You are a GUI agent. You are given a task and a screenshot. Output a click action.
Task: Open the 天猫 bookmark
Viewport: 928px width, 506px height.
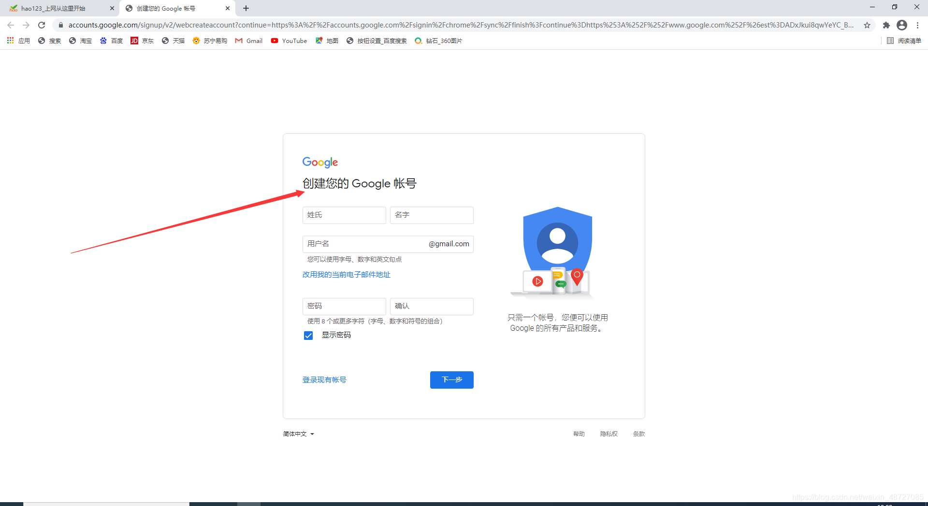tap(173, 41)
